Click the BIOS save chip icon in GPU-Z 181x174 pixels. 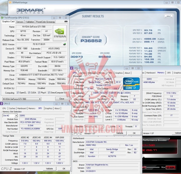(x=65, y=44)
